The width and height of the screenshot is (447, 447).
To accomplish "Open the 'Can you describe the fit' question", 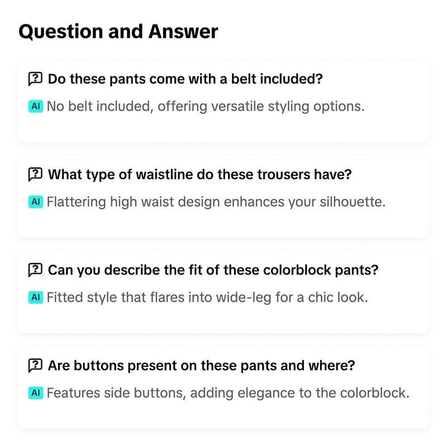I will (213, 270).
